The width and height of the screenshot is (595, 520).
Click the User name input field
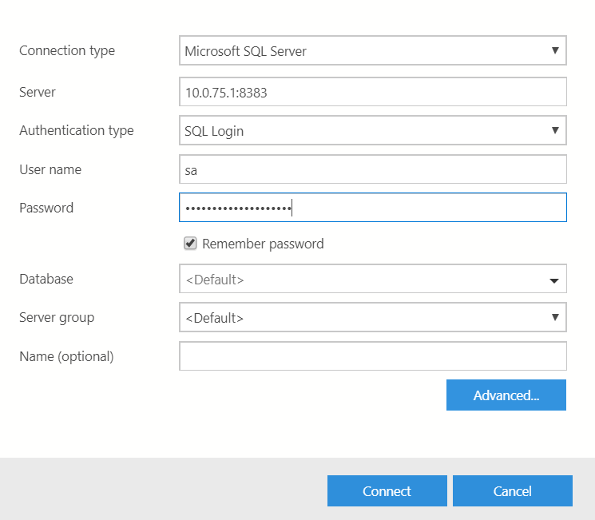[x=373, y=169]
